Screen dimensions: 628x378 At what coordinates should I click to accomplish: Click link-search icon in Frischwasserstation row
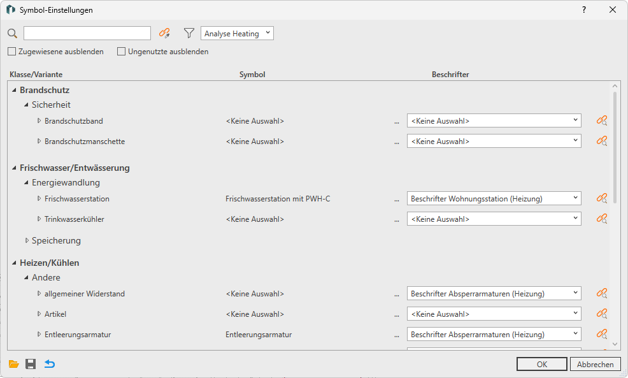601,198
